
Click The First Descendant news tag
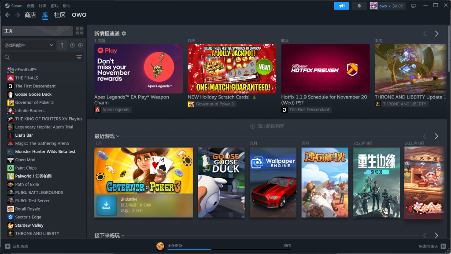tap(307, 109)
